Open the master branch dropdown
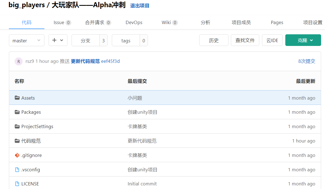The width and height of the screenshot is (325, 189). click(x=27, y=40)
